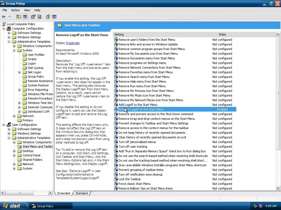
Task: Click the Back arrow toolbar button
Action: (4, 17)
